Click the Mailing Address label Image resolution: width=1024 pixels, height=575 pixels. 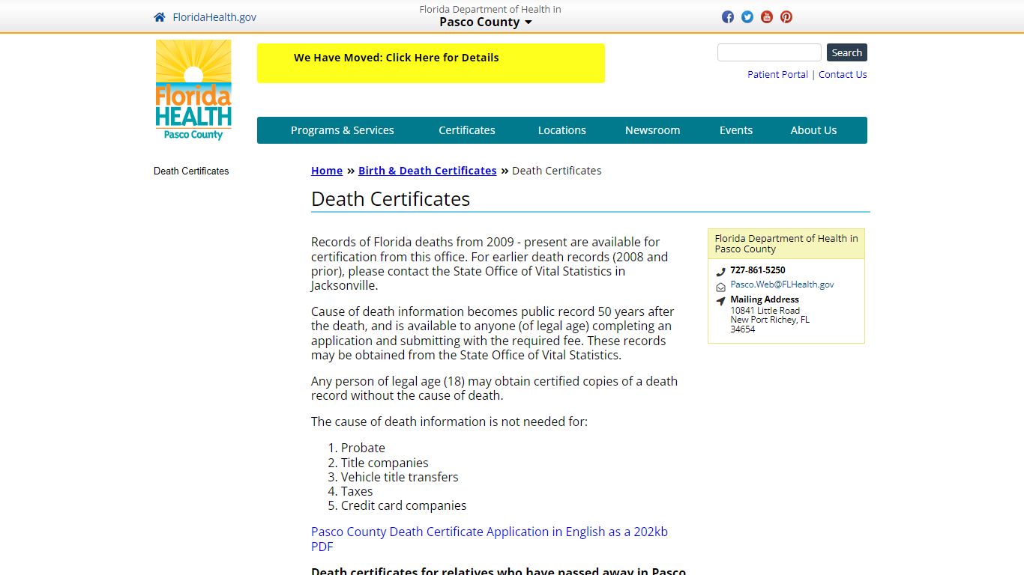(765, 299)
